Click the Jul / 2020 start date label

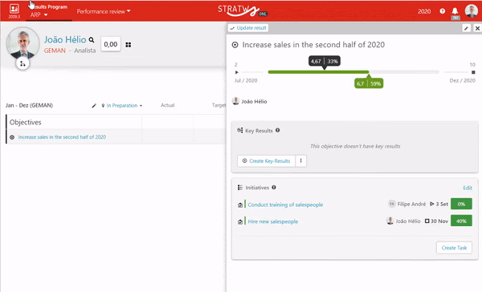246,80
